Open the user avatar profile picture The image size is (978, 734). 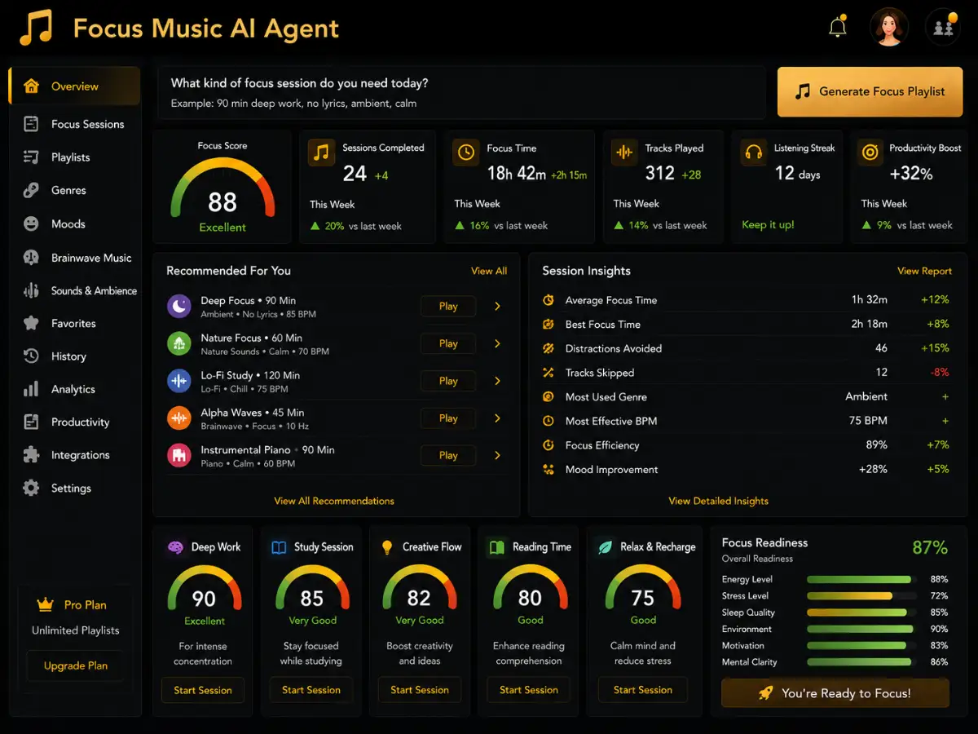pyautogui.click(x=889, y=27)
